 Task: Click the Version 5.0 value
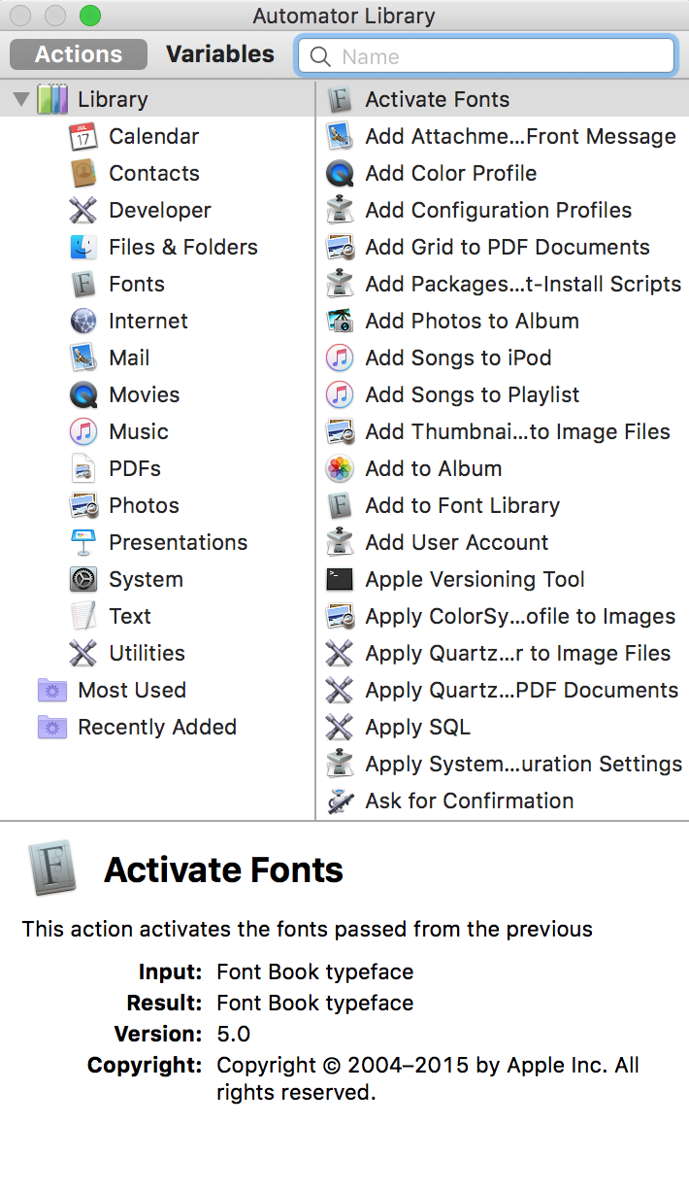point(234,1034)
